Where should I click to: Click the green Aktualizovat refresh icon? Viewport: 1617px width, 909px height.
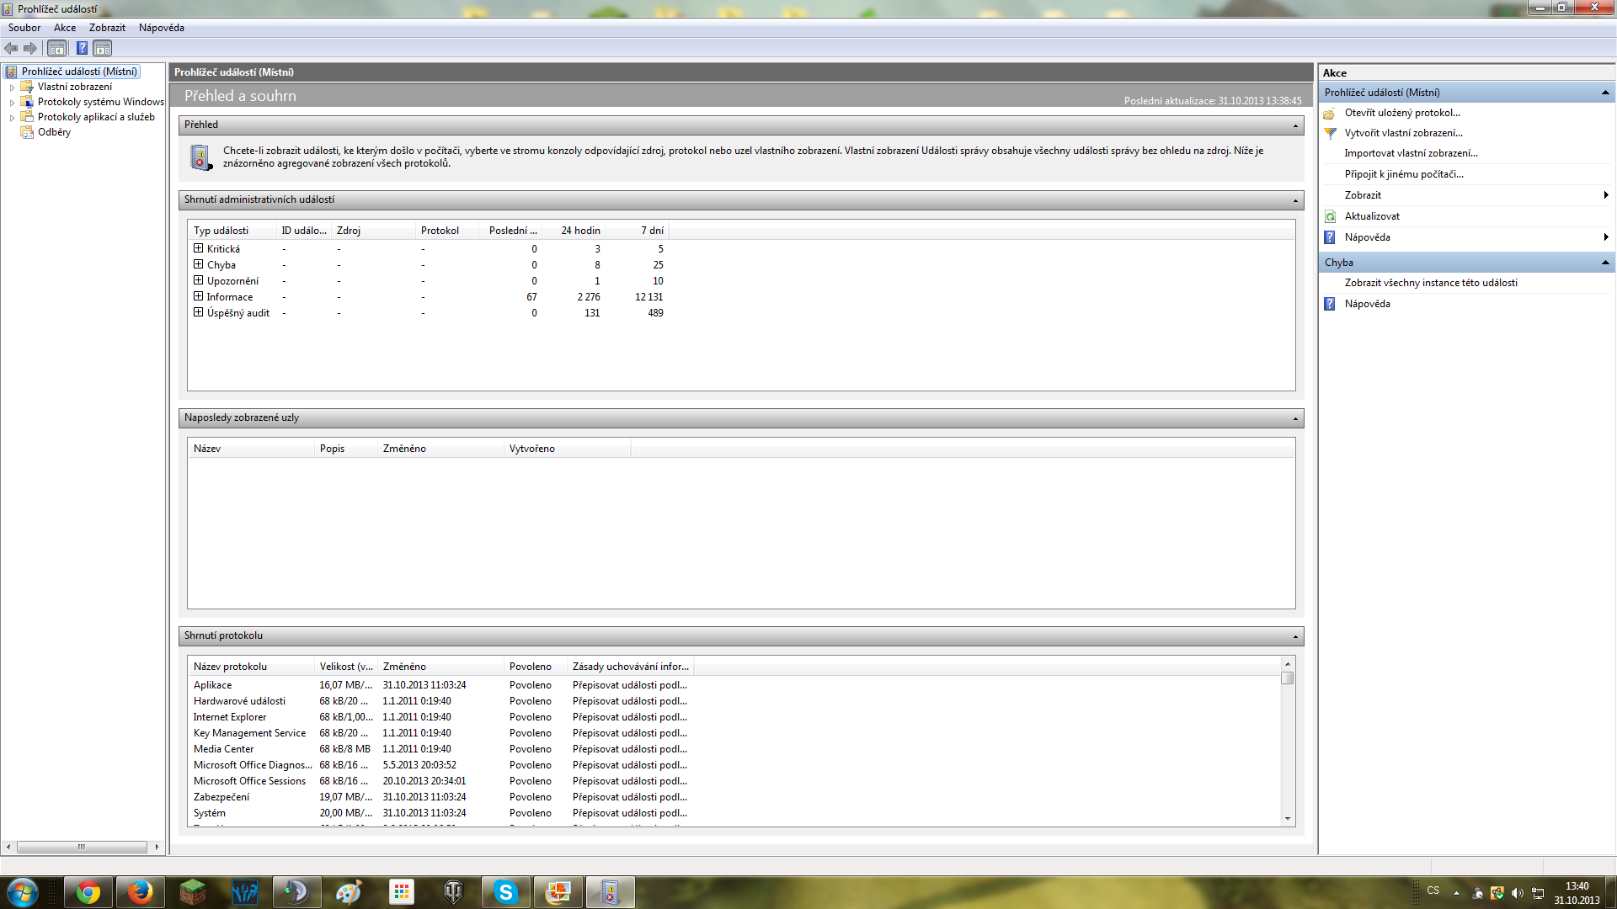click(x=1330, y=216)
